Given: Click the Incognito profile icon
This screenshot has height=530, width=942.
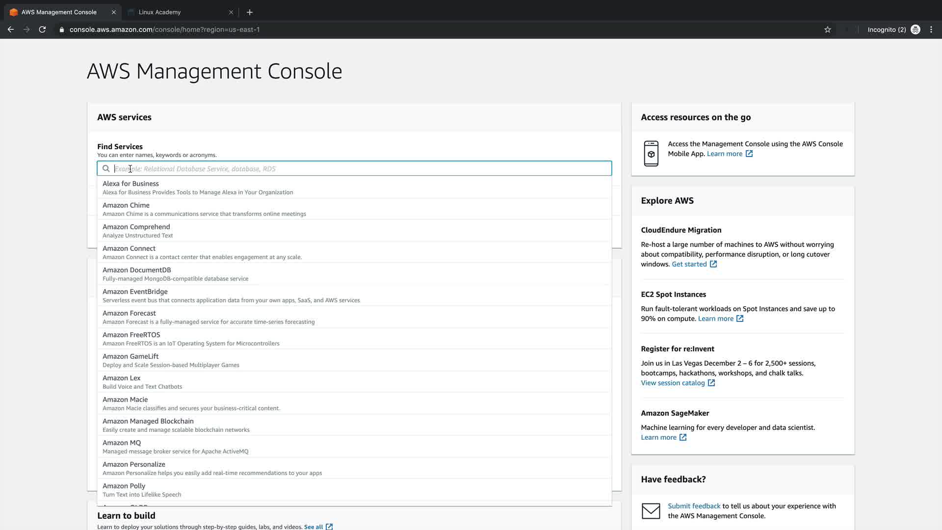Looking at the screenshot, I should point(916,29).
